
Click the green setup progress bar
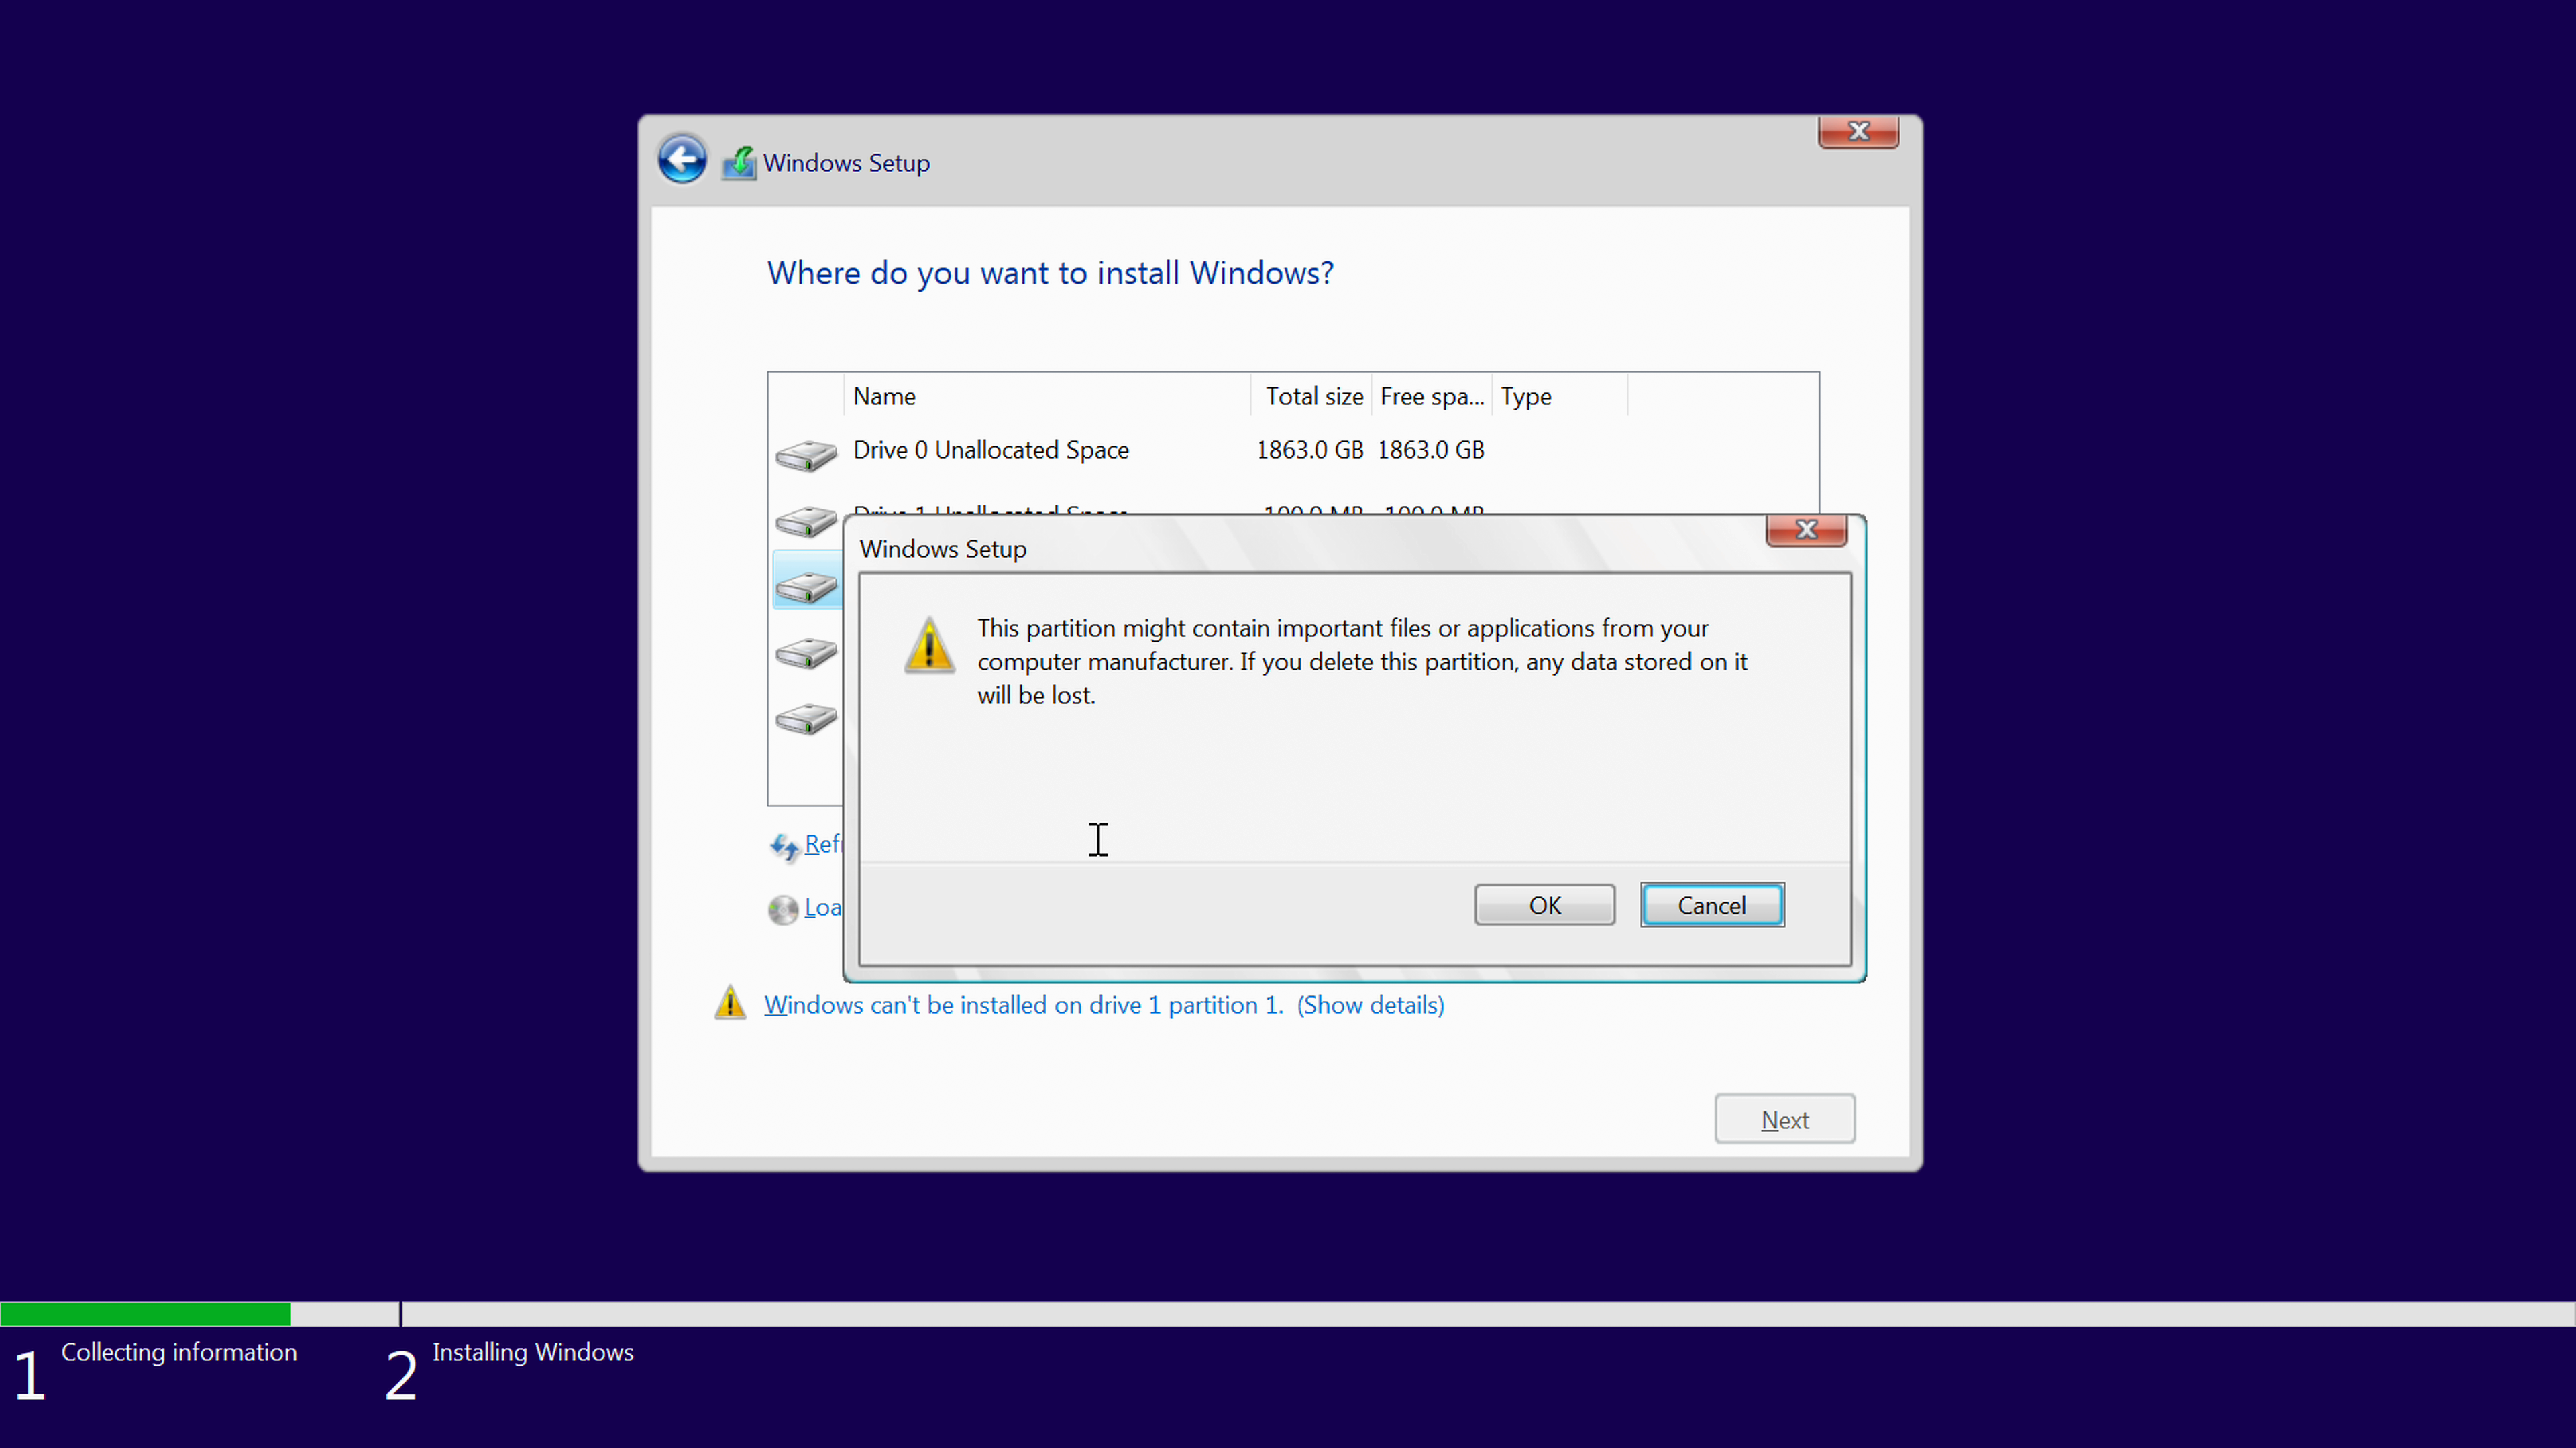click(x=146, y=1314)
